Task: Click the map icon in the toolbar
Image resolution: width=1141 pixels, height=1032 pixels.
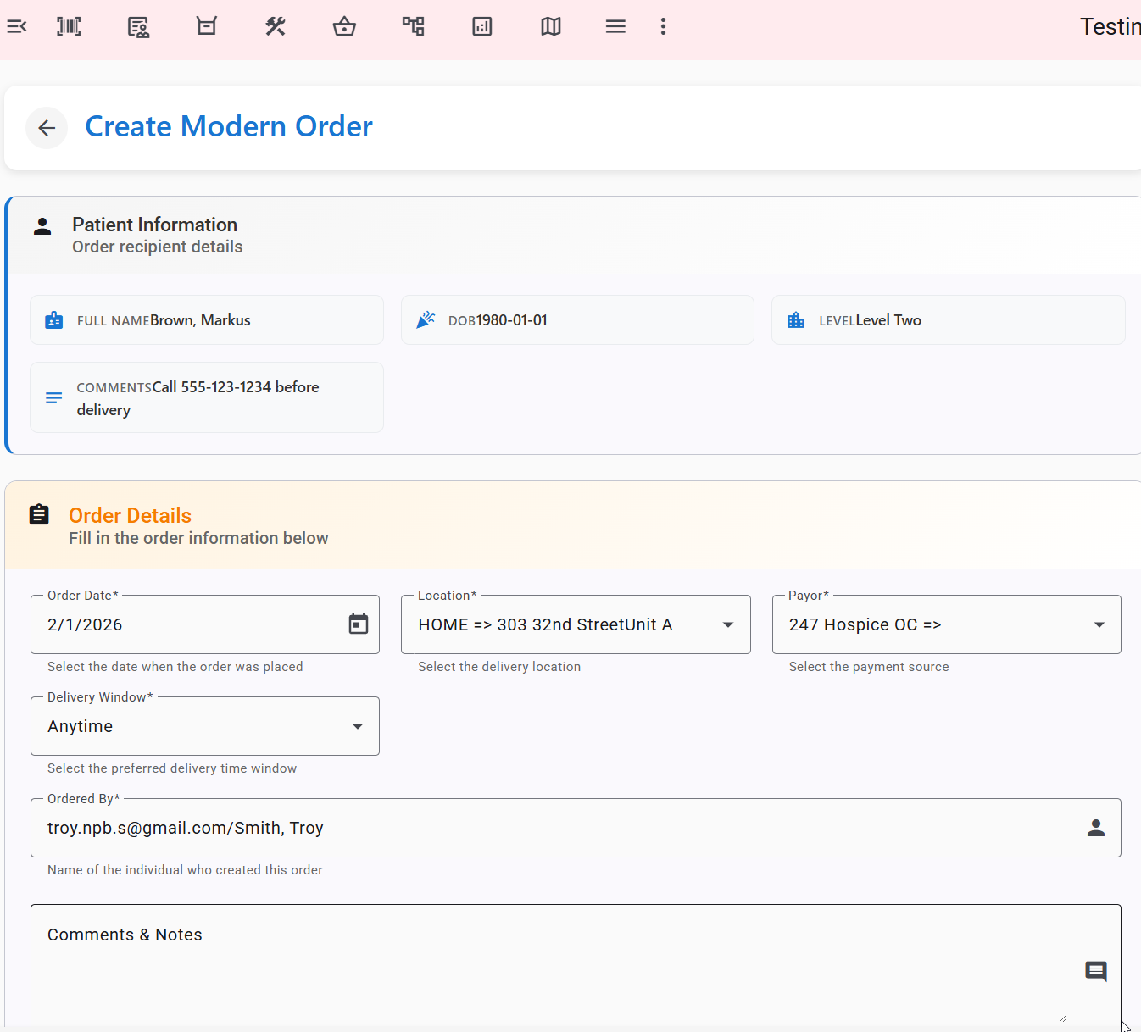Action: coord(550,26)
